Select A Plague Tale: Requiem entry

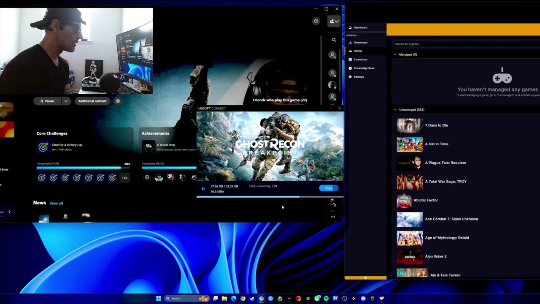point(445,163)
